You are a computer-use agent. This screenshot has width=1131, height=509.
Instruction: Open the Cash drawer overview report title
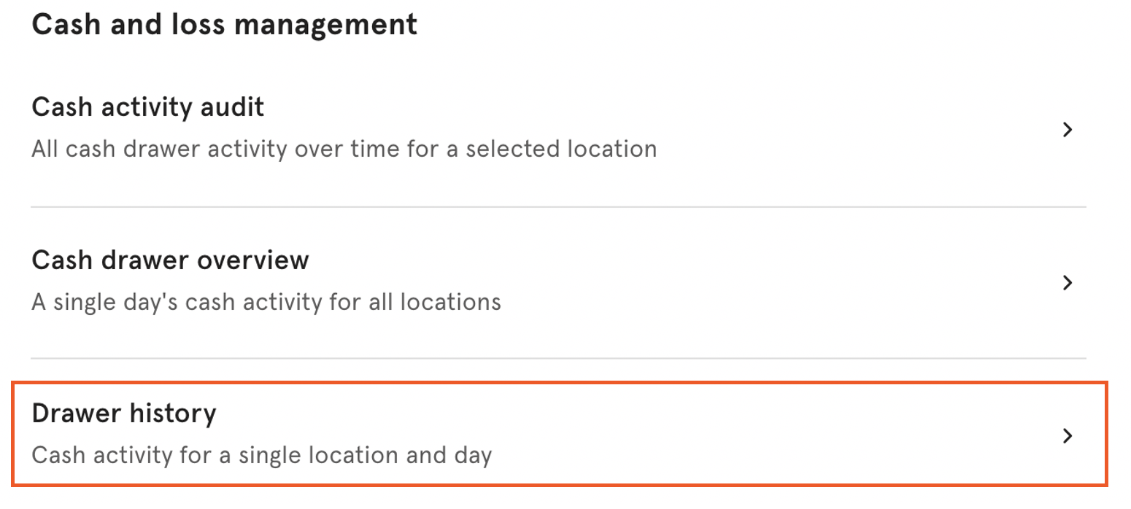click(x=170, y=260)
